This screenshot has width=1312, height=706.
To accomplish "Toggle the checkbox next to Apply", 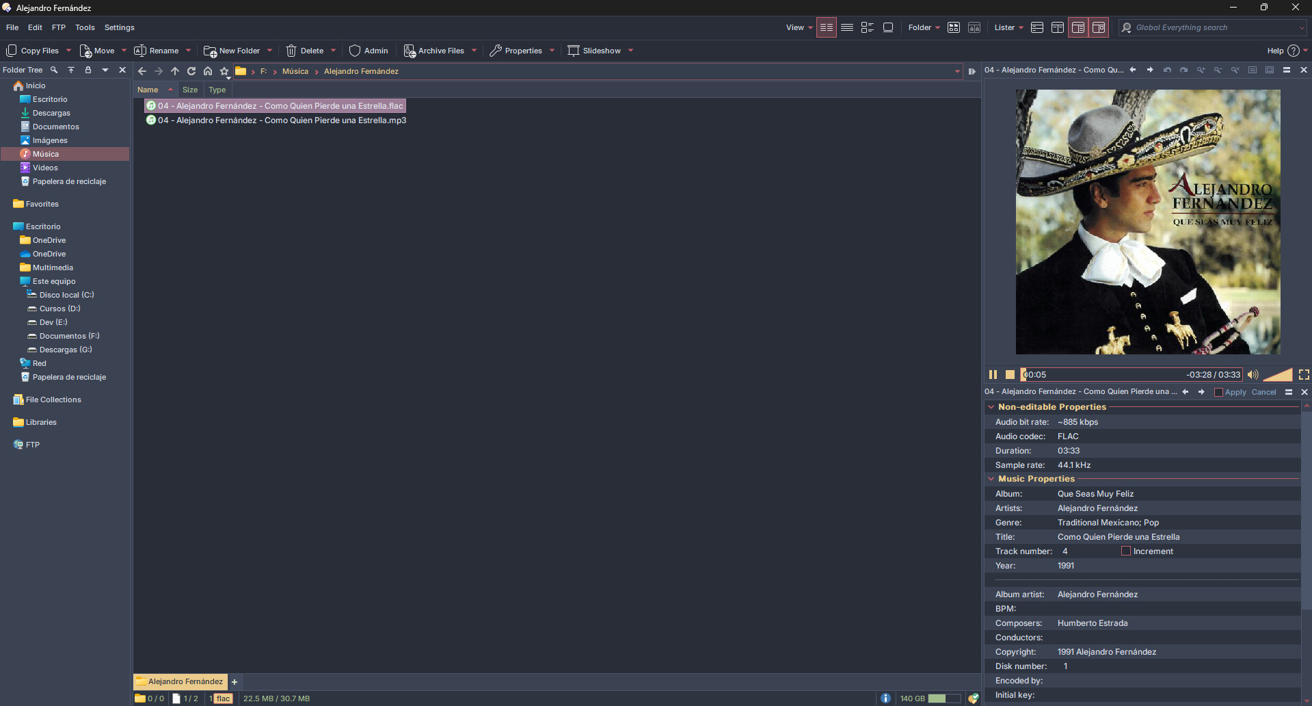I will 1218,392.
